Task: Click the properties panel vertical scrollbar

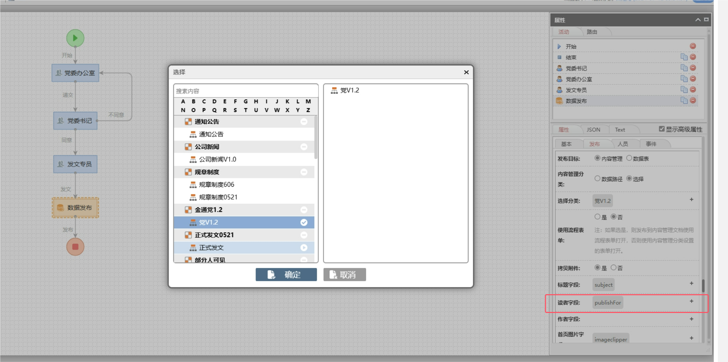Action: [703, 285]
